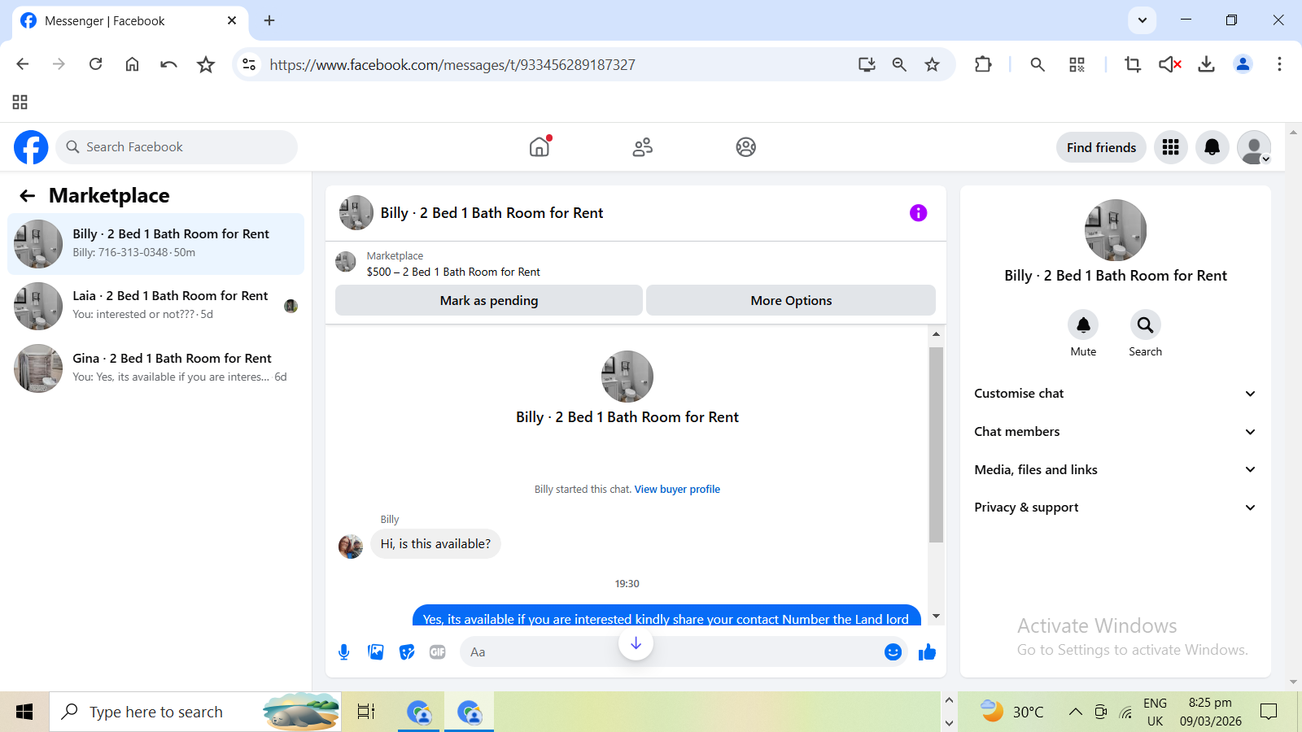Open the Windows notification center

tap(1269, 712)
